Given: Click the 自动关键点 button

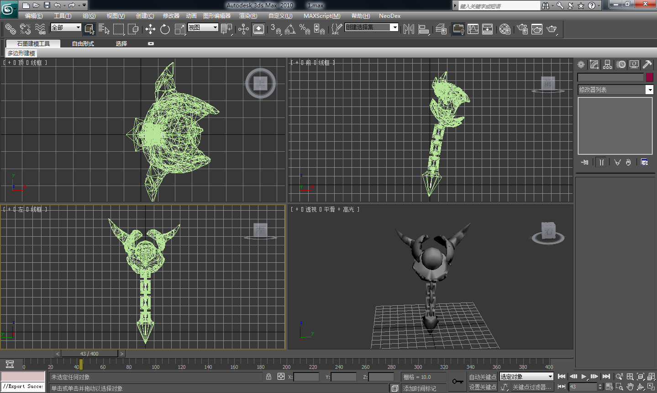Looking at the screenshot, I should click(x=483, y=377).
